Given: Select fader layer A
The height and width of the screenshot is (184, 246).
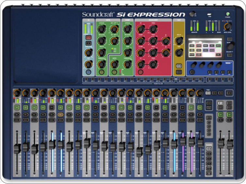Looking at the screenshot, I should (209, 149).
